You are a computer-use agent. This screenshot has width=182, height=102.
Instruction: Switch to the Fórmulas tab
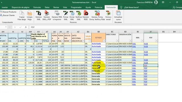[x=37, y=7]
